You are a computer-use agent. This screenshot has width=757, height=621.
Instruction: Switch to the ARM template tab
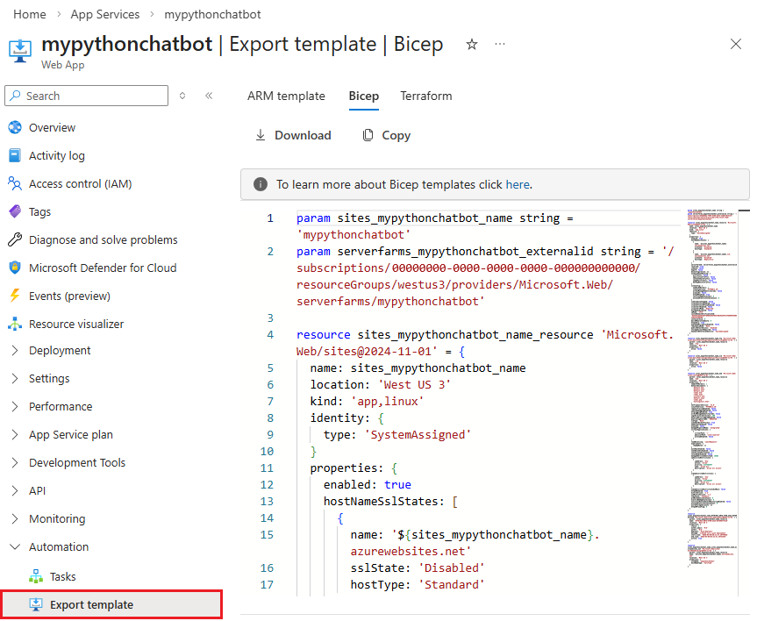[x=286, y=96]
